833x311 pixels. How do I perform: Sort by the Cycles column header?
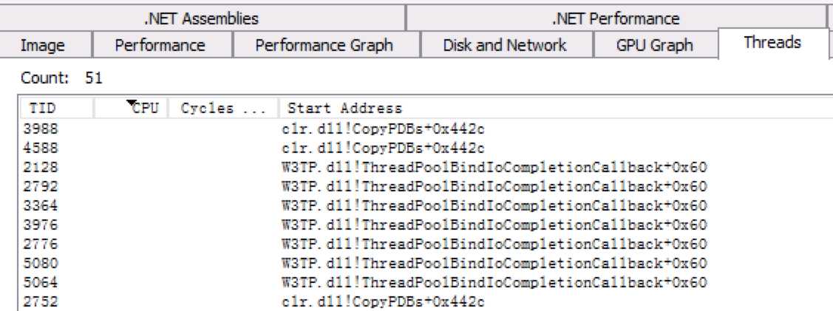[x=222, y=108]
